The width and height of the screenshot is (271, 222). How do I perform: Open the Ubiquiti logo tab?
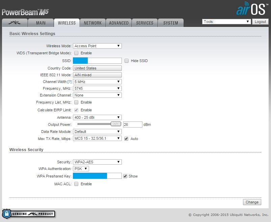point(15,23)
